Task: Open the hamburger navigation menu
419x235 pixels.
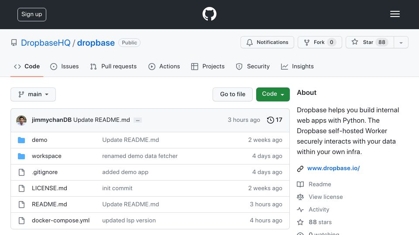Action: [x=395, y=14]
